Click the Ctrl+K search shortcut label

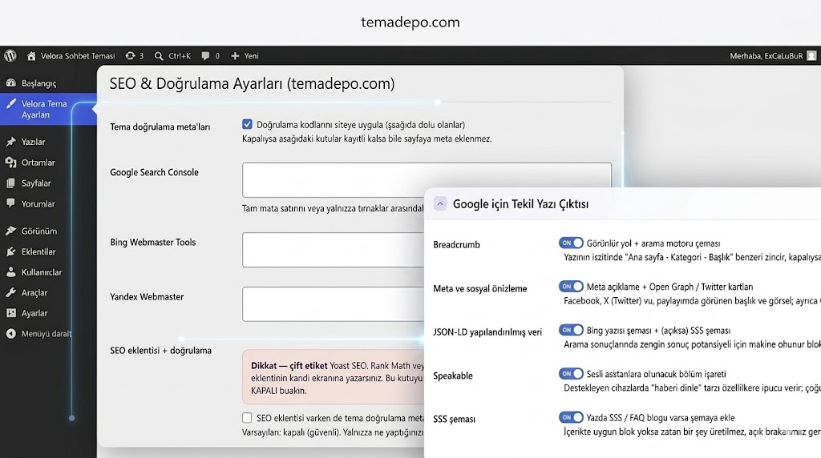click(x=180, y=56)
